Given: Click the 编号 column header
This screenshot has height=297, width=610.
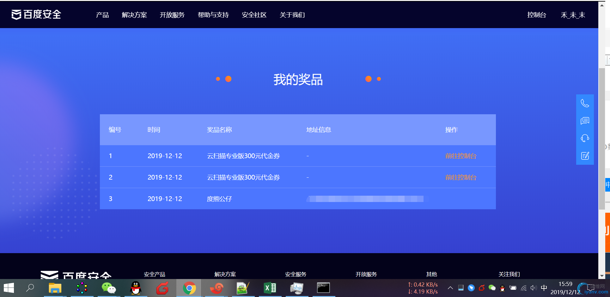Looking at the screenshot, I should [x=115, y=130].
